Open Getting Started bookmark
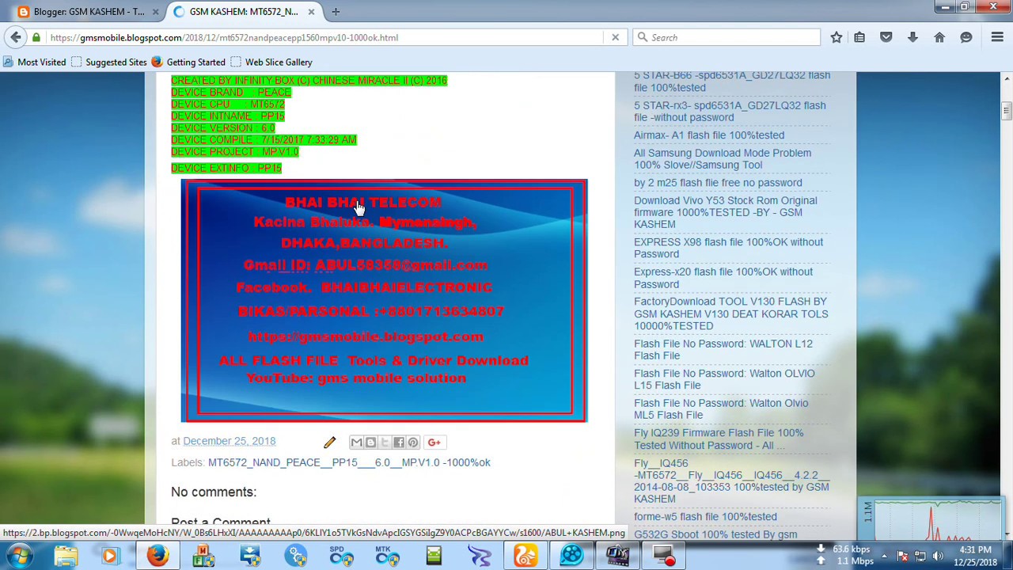1013x570 pixels. pos(188,62)
